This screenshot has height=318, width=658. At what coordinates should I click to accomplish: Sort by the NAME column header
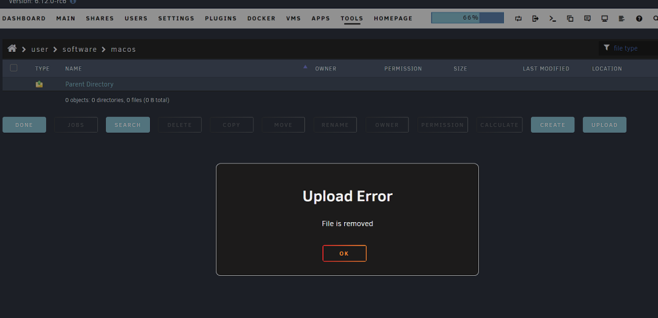pyautogui.click(x=74, y=69)
